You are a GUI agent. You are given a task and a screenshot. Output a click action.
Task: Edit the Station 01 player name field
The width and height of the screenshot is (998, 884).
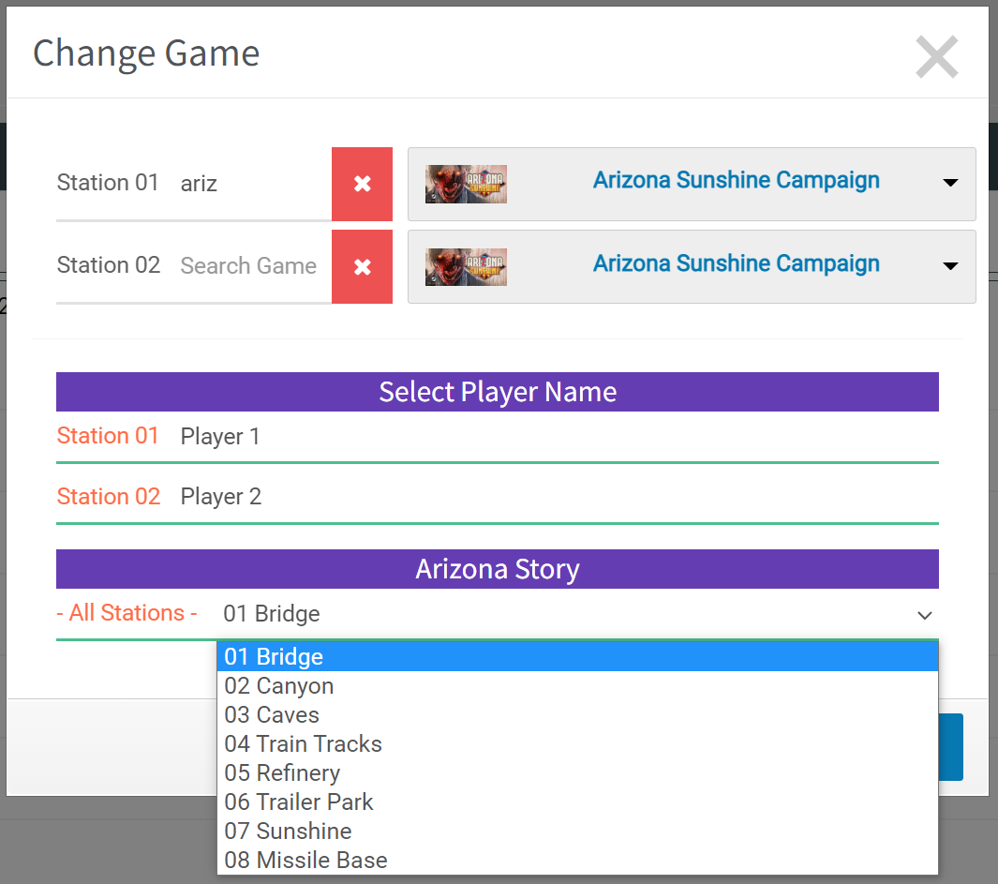coord(558,437)
